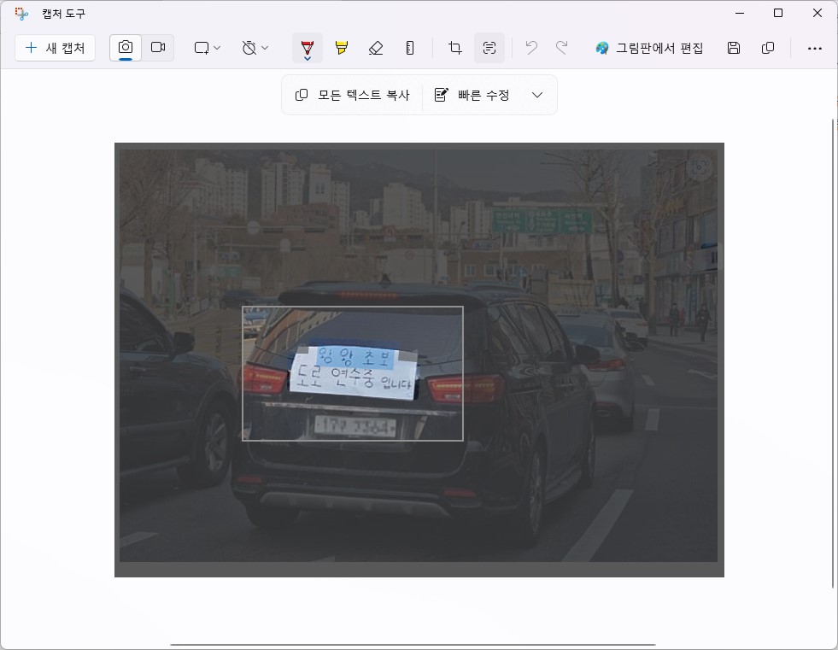
Task: Select the eraser tool
Action: [376, 48]
